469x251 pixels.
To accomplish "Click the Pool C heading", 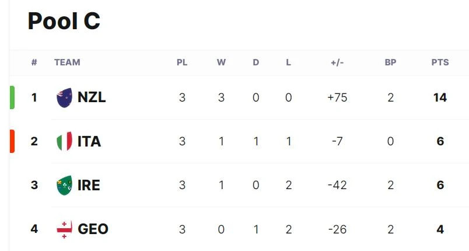I will (x=64, y=21).
